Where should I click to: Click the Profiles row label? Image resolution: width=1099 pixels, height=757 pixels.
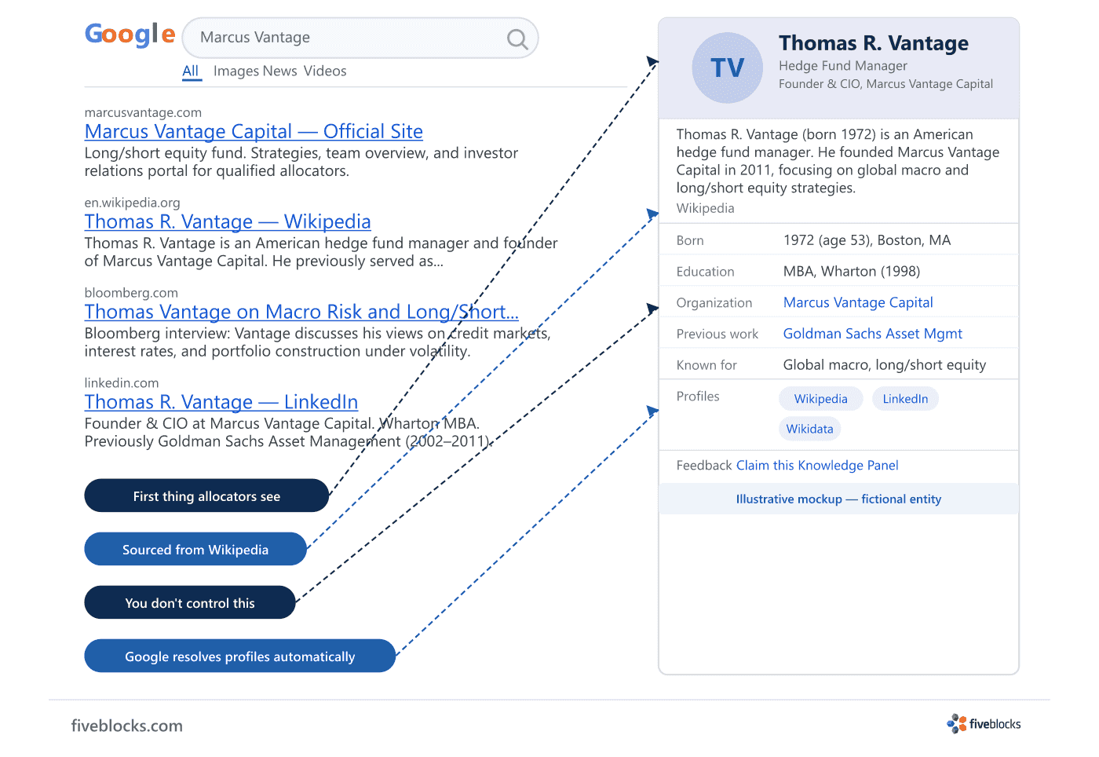pyautogui.click(x=698, y=397)
